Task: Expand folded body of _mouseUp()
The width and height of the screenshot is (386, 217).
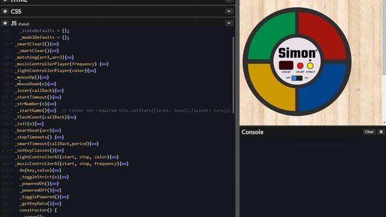Action: pyautogui.click(x=45, y=77)
